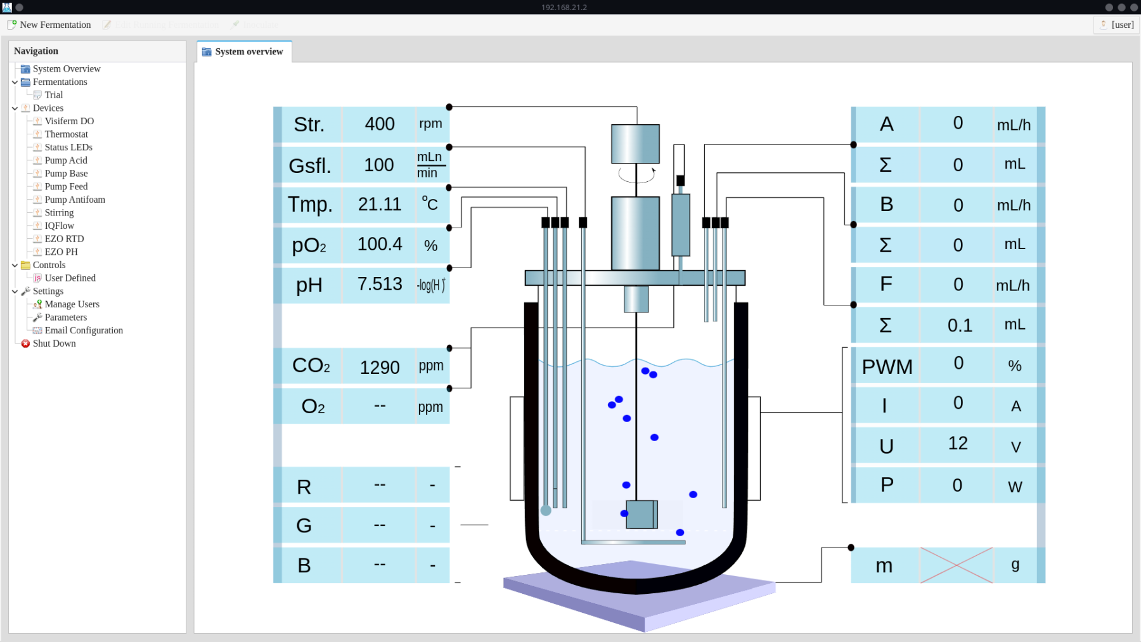Click the PWM percentage value field

point(957,364)
